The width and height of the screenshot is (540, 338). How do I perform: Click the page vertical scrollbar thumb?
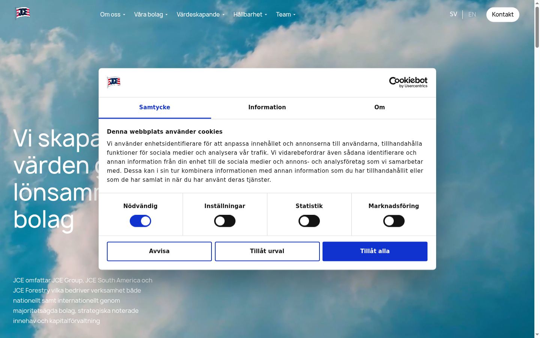pyautogui.click(x=537, y=27)
